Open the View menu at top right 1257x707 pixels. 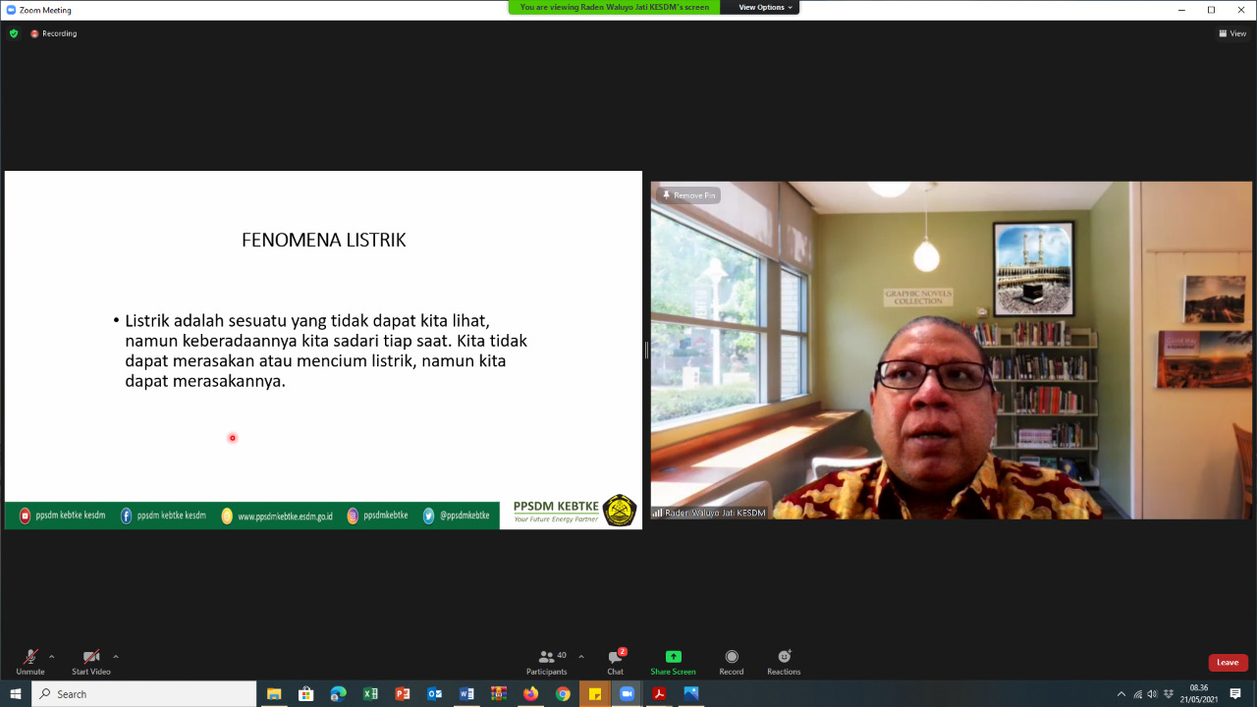click(x=1231, y=32)
